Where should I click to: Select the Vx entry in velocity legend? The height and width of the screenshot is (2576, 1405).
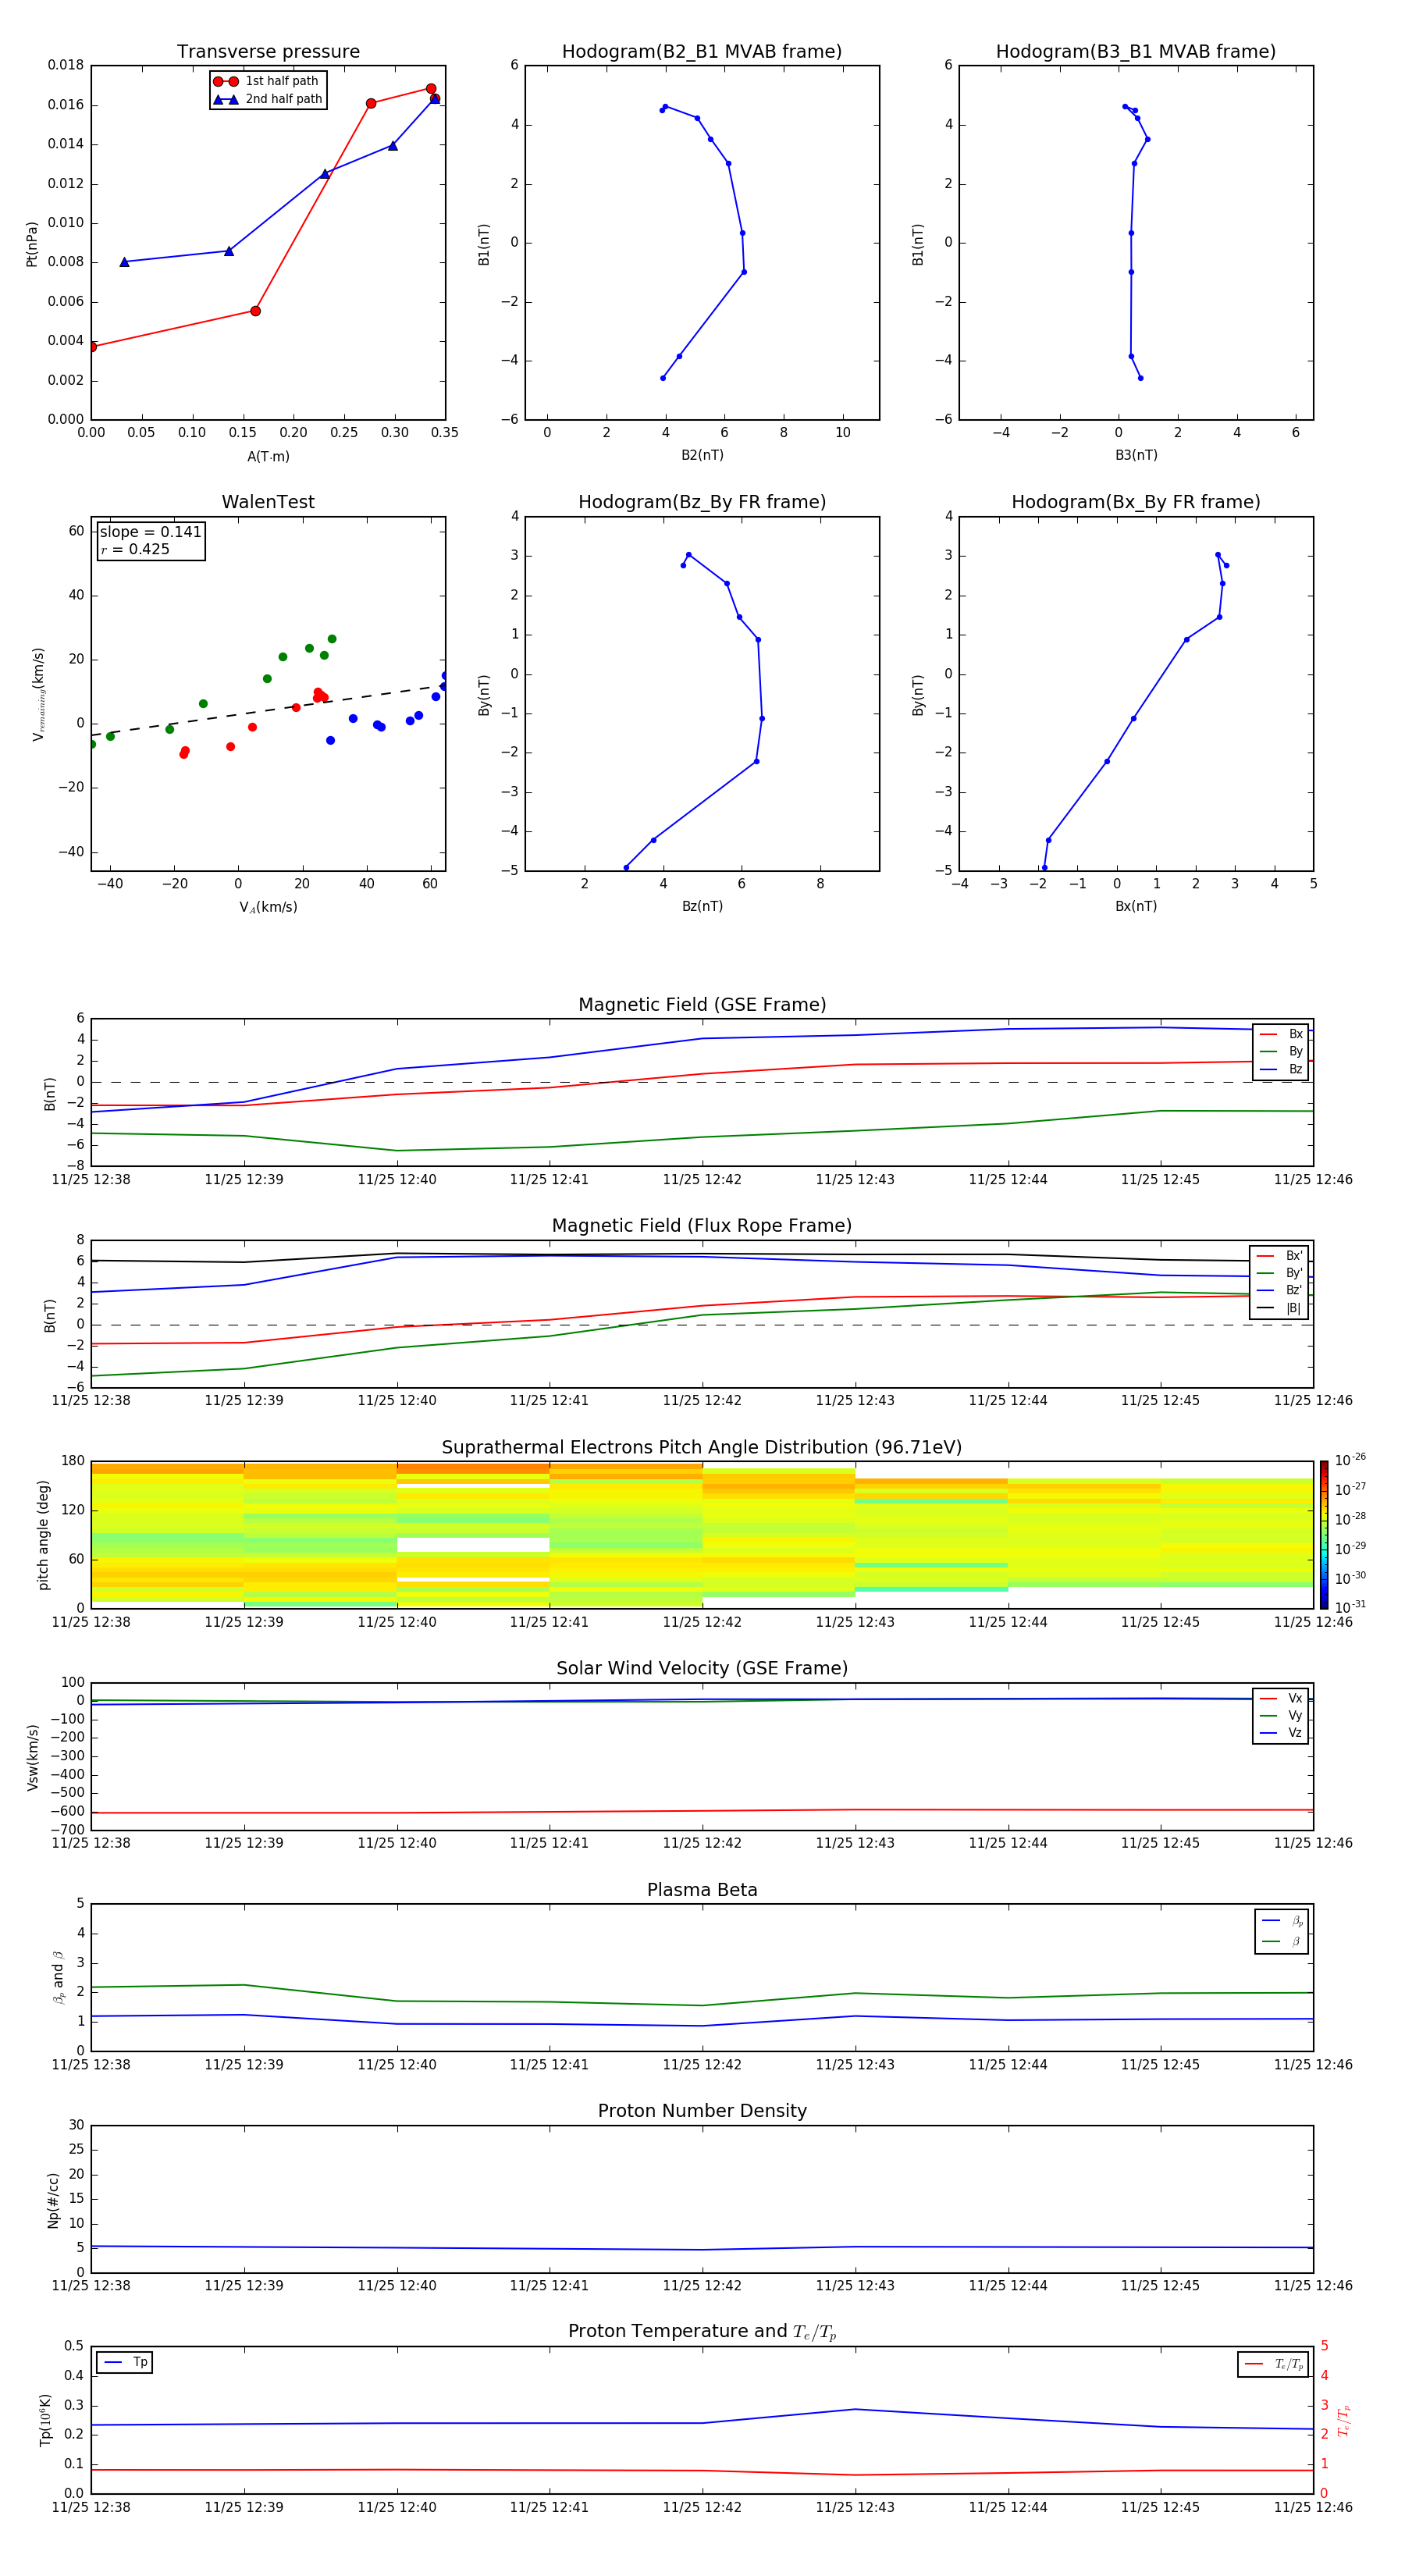pyautogui.click(x=1281, y=1698)
